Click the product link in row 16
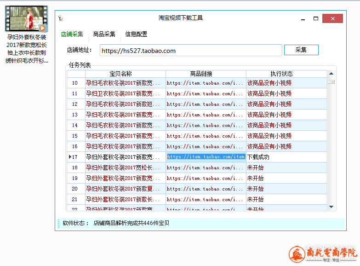 pyautogui.click(x=206, y=146)
